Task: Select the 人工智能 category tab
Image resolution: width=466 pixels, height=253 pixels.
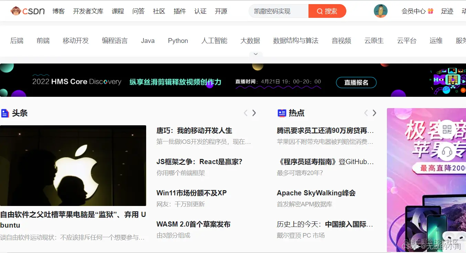Action: pos(214,41)
